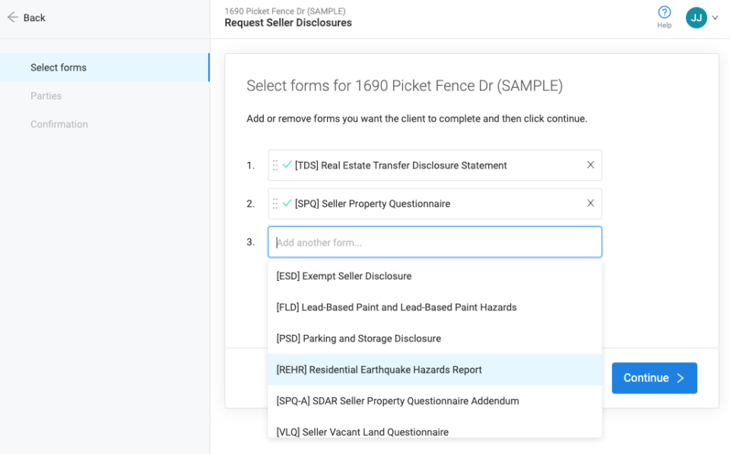This screenshot has height=454, width=730.
Task: Grab the drag handle of SPQ form
Action: [x=275, y=203]
